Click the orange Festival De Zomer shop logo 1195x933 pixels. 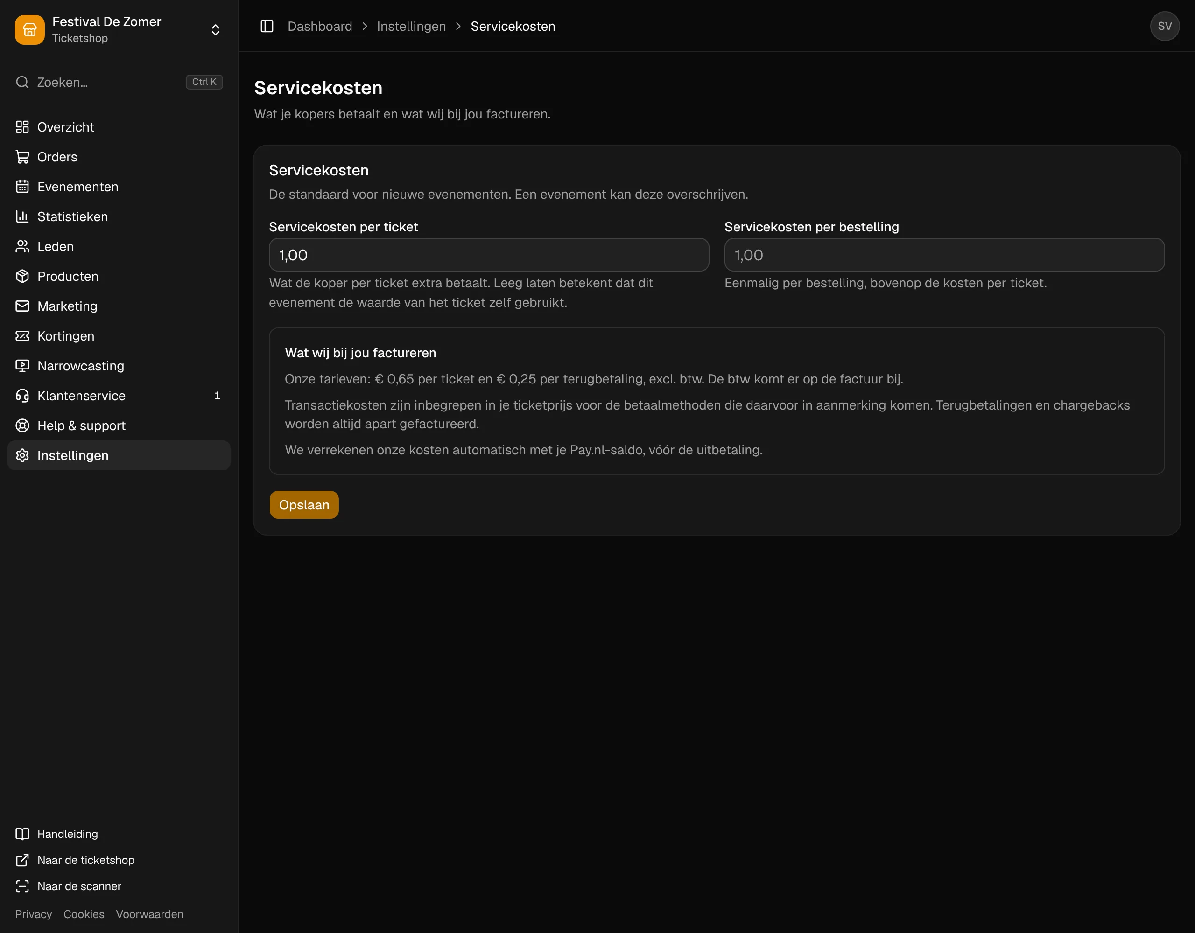pos(29,29)
